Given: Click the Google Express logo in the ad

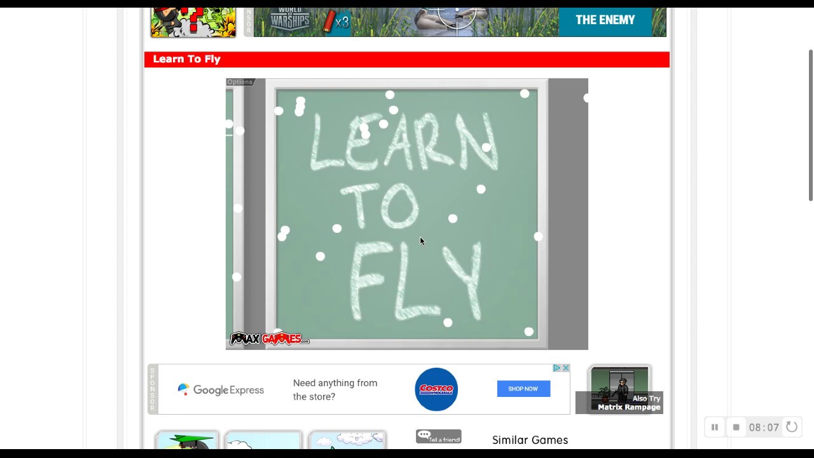Looking at the screenshot, I should pos(221,389).
